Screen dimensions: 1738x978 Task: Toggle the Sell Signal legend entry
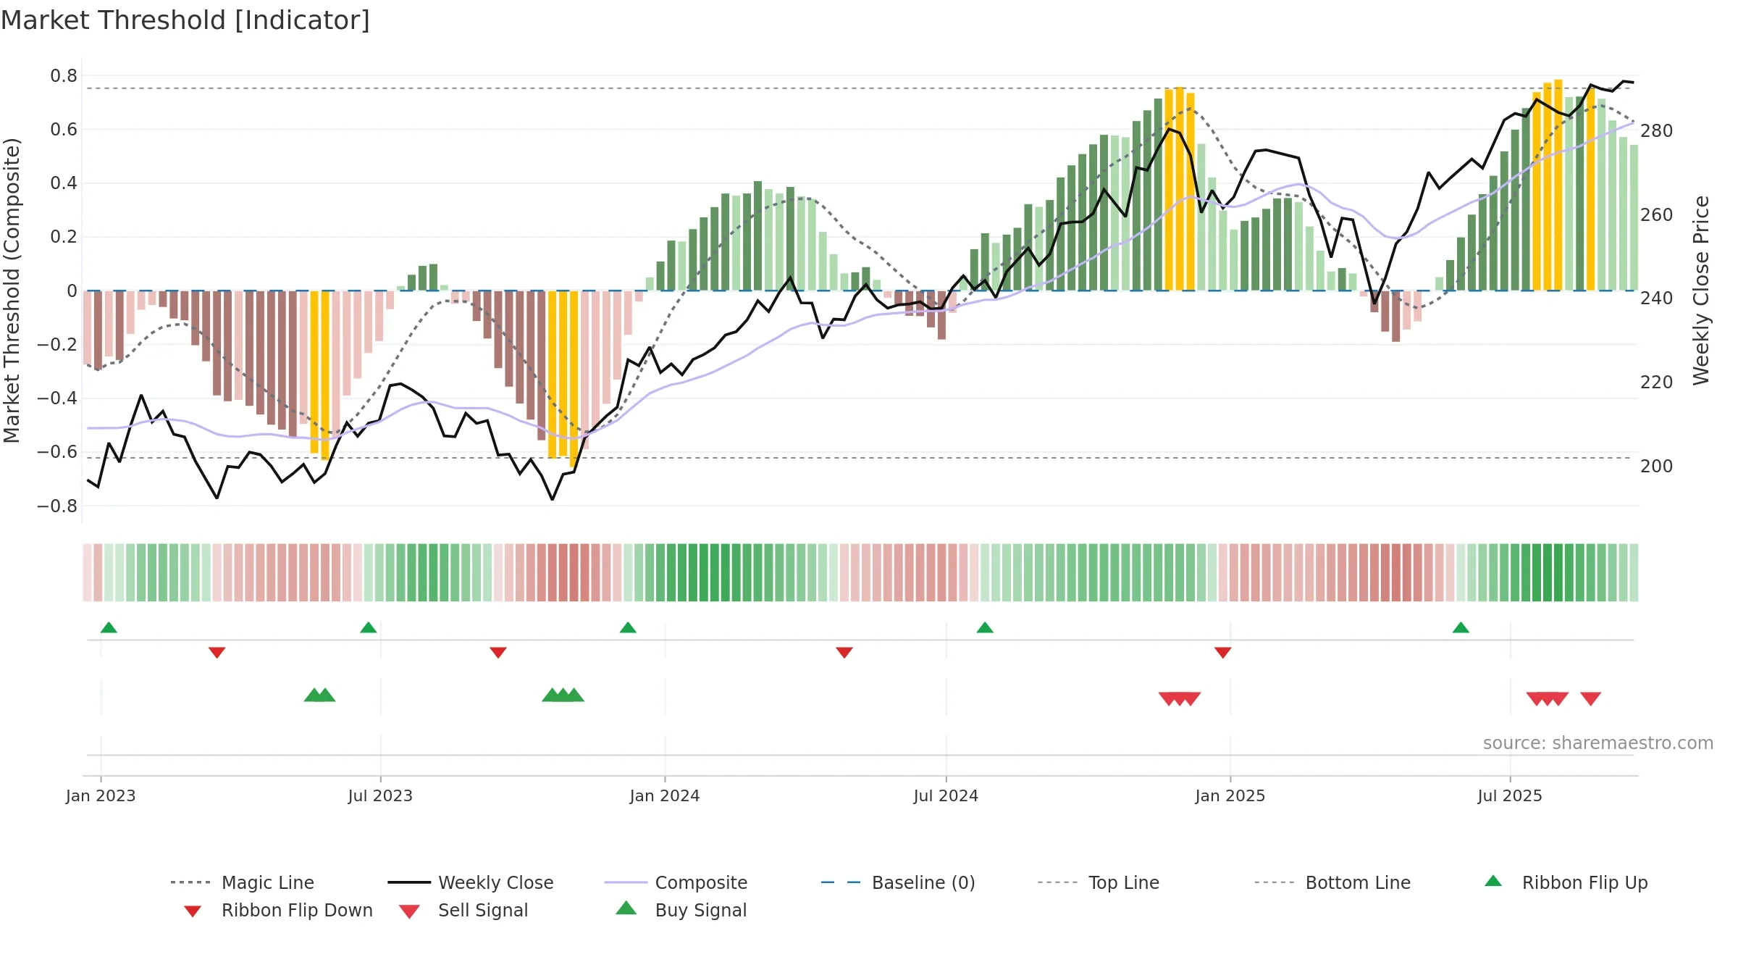(463, 910)
